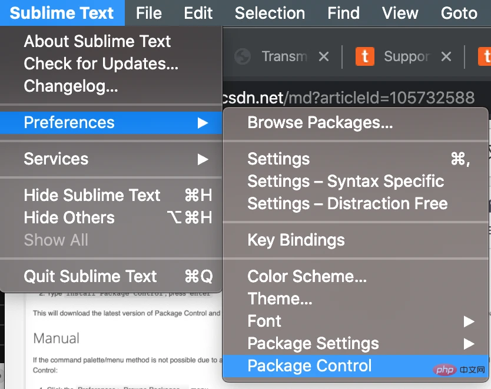Select Check for Updates...
Screen dimensions: 491x389
click(111, 63)
